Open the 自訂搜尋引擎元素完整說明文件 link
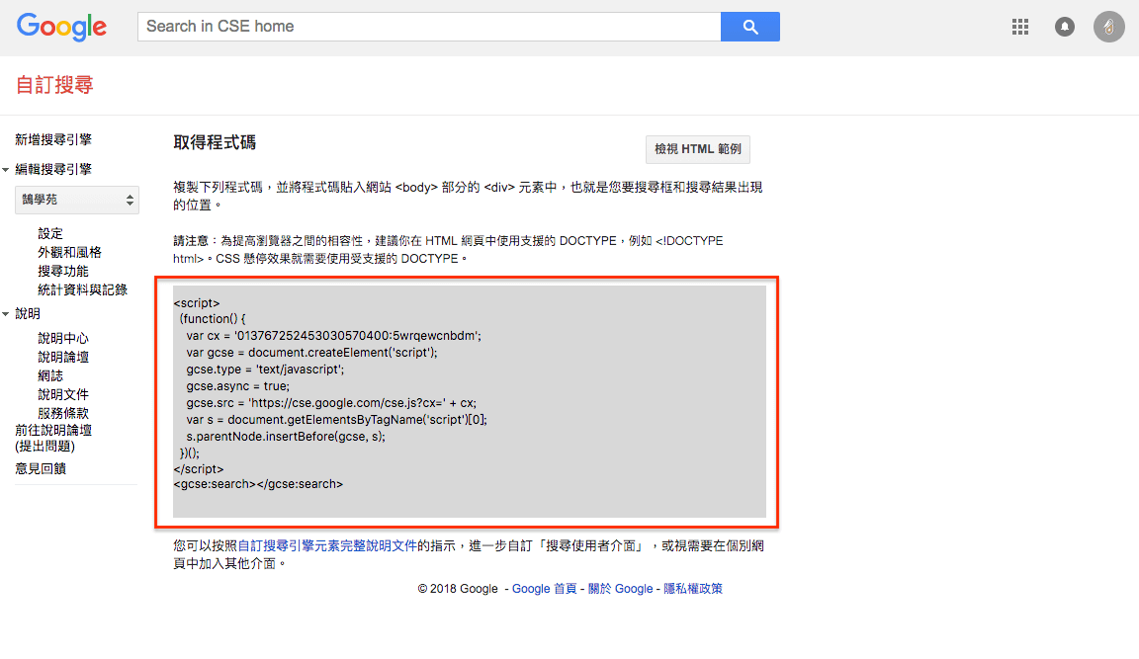This screenshot has width=1139, height=659. [x=327, y=544]
